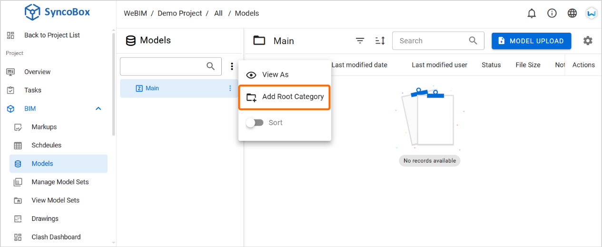This screenshot has width=602, height=247.
Task: Click the sidebar vertical scrollbar
Action: click(x=113, y=85)
